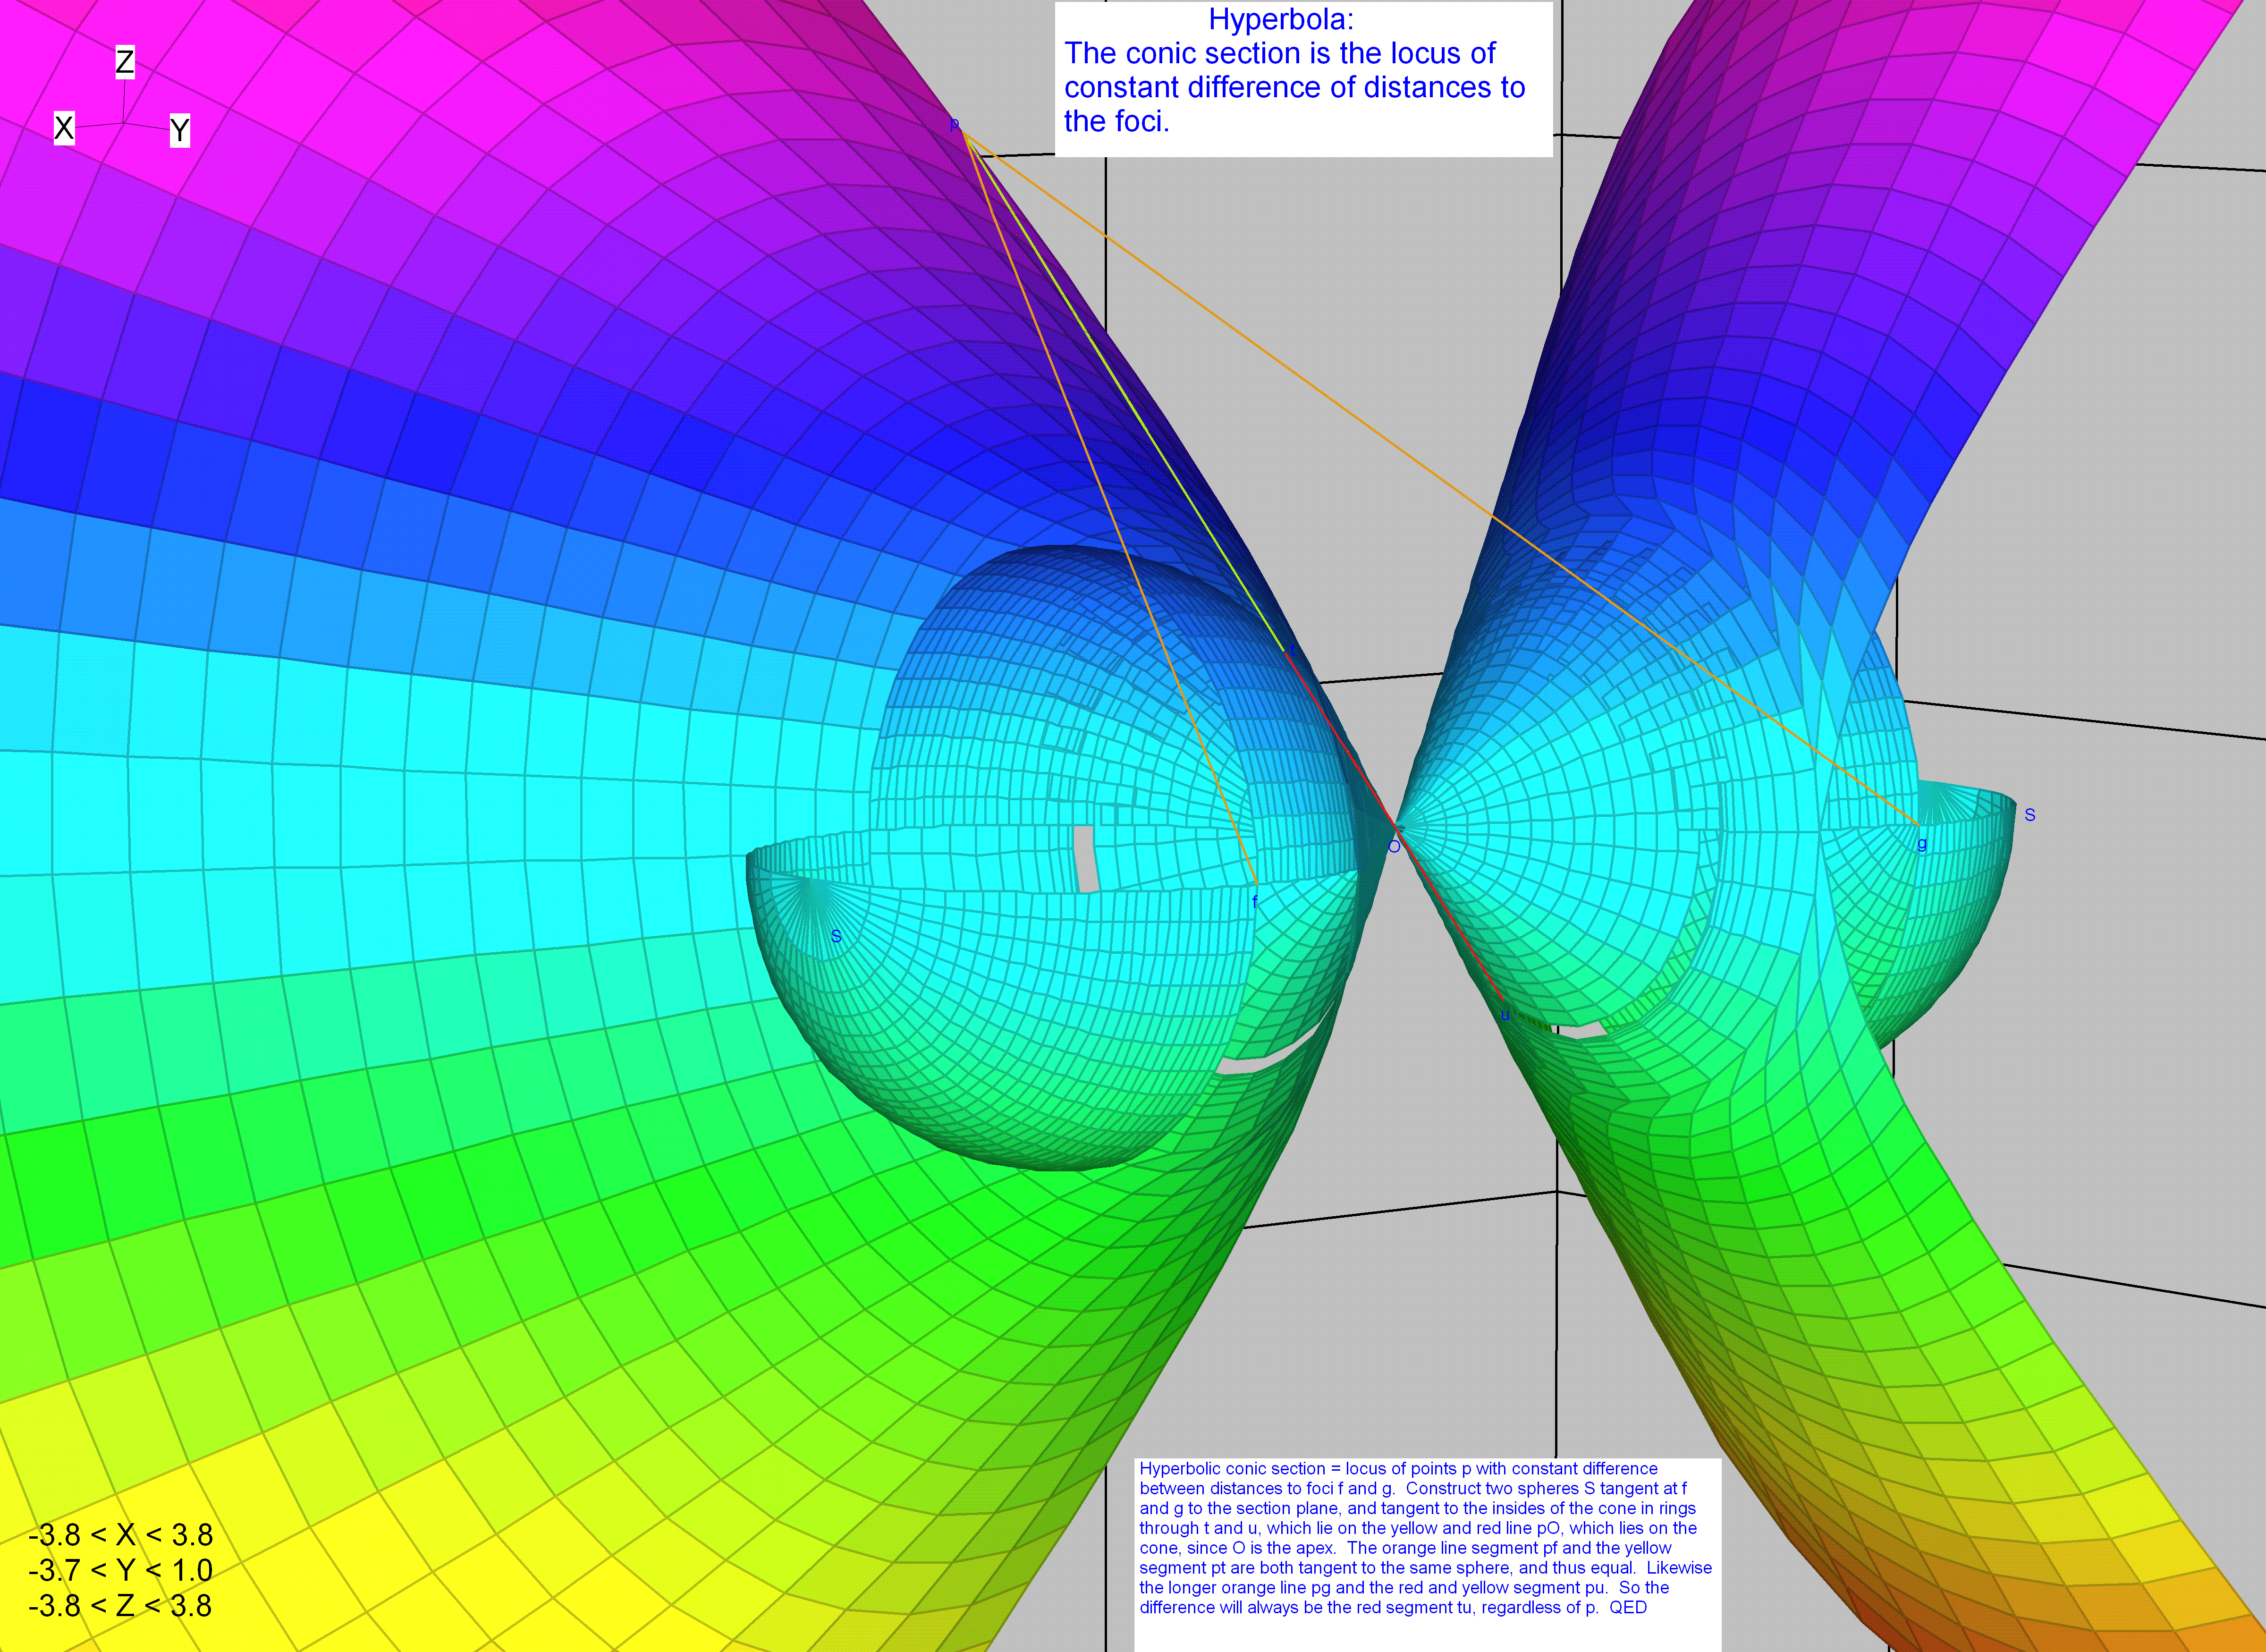Click the orange line pf
This screenshot has height=1652, width=2266.
tap(1110, 510)
